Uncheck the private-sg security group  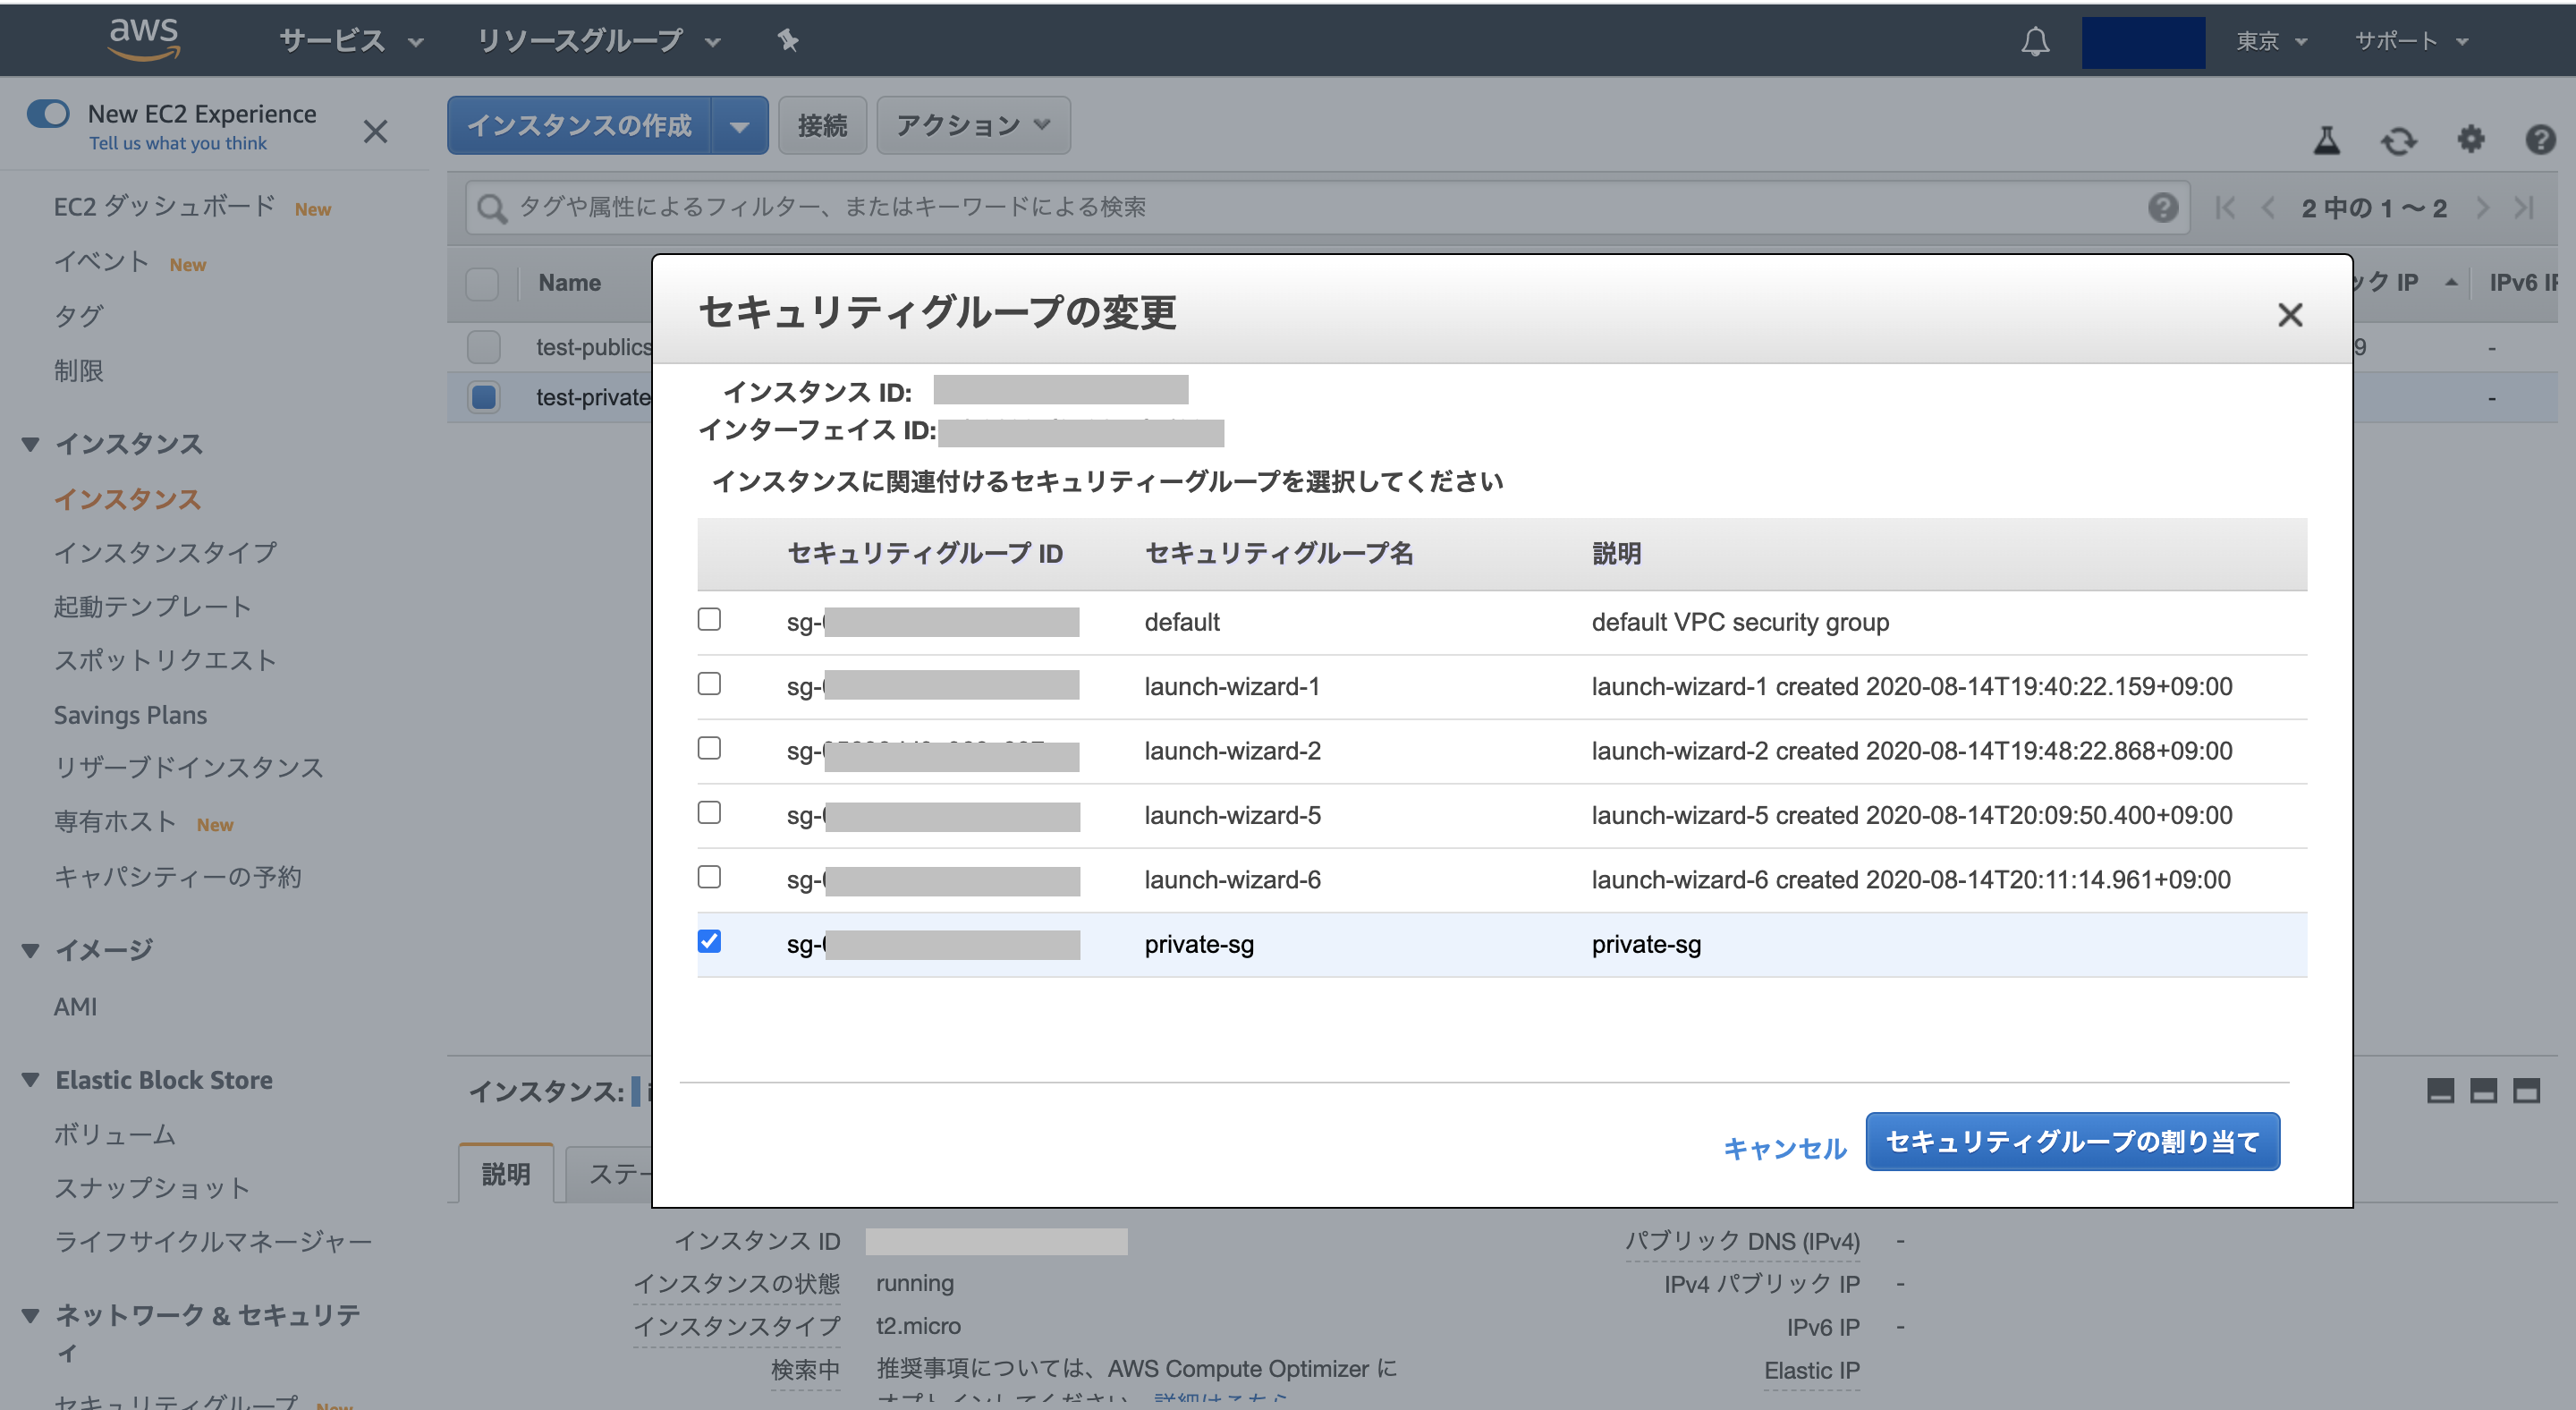710,941
